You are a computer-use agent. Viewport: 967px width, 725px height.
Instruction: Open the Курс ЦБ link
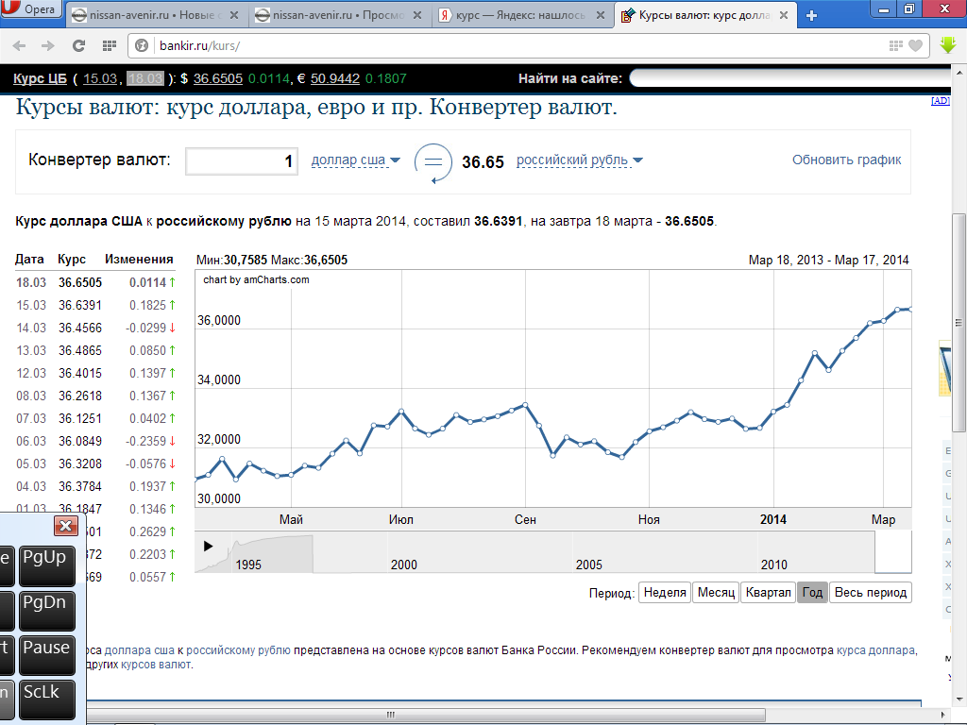click(40, 78)
